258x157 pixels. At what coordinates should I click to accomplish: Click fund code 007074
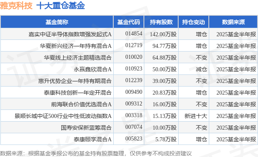[x=134, y=127]
